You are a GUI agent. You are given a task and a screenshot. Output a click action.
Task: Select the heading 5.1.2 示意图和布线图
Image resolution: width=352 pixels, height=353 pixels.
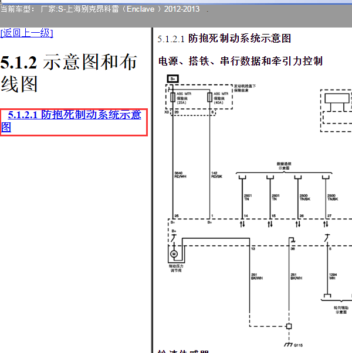click(x=69, y=73)
